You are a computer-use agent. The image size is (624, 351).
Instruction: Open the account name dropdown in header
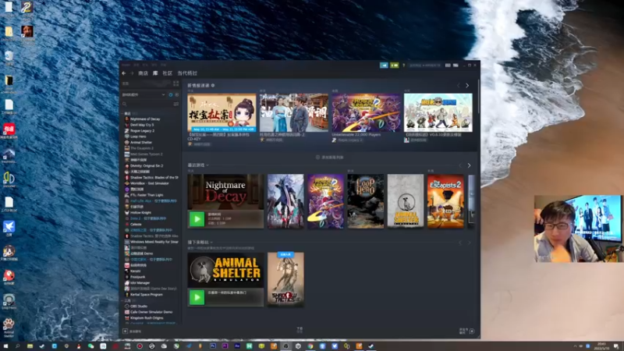point(425,65)
